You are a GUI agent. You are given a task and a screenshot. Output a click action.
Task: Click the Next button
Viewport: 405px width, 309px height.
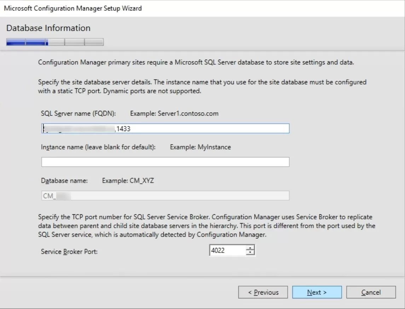point(317,292)
